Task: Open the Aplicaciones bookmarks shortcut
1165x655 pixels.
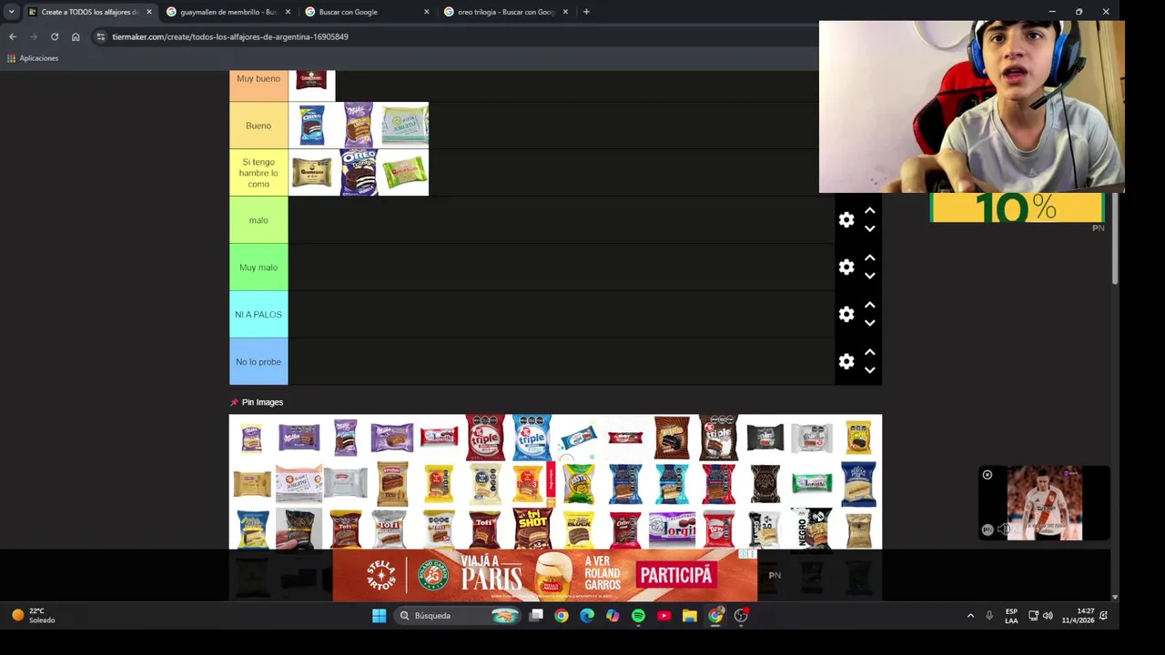Action: pyautogui.click(x=33, y=58)
